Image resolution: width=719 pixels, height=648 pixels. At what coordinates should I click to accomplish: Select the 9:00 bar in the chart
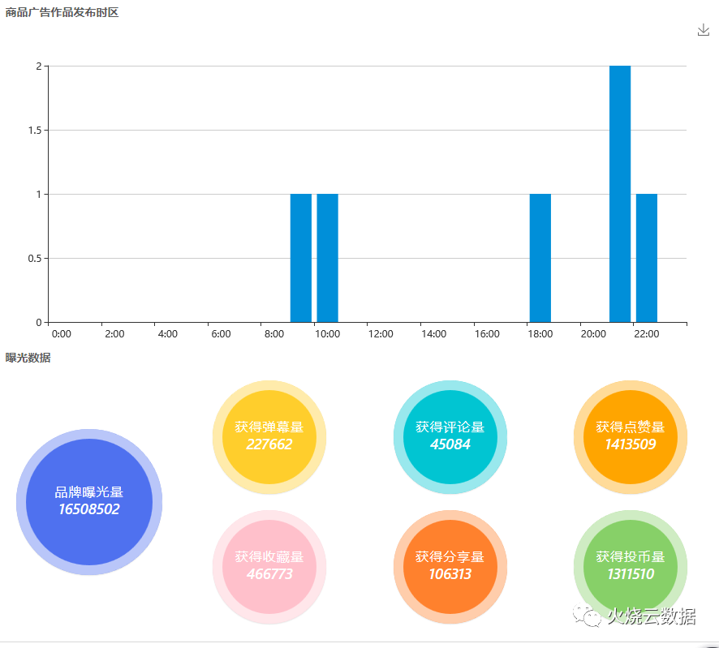click(x=301, y=258)
